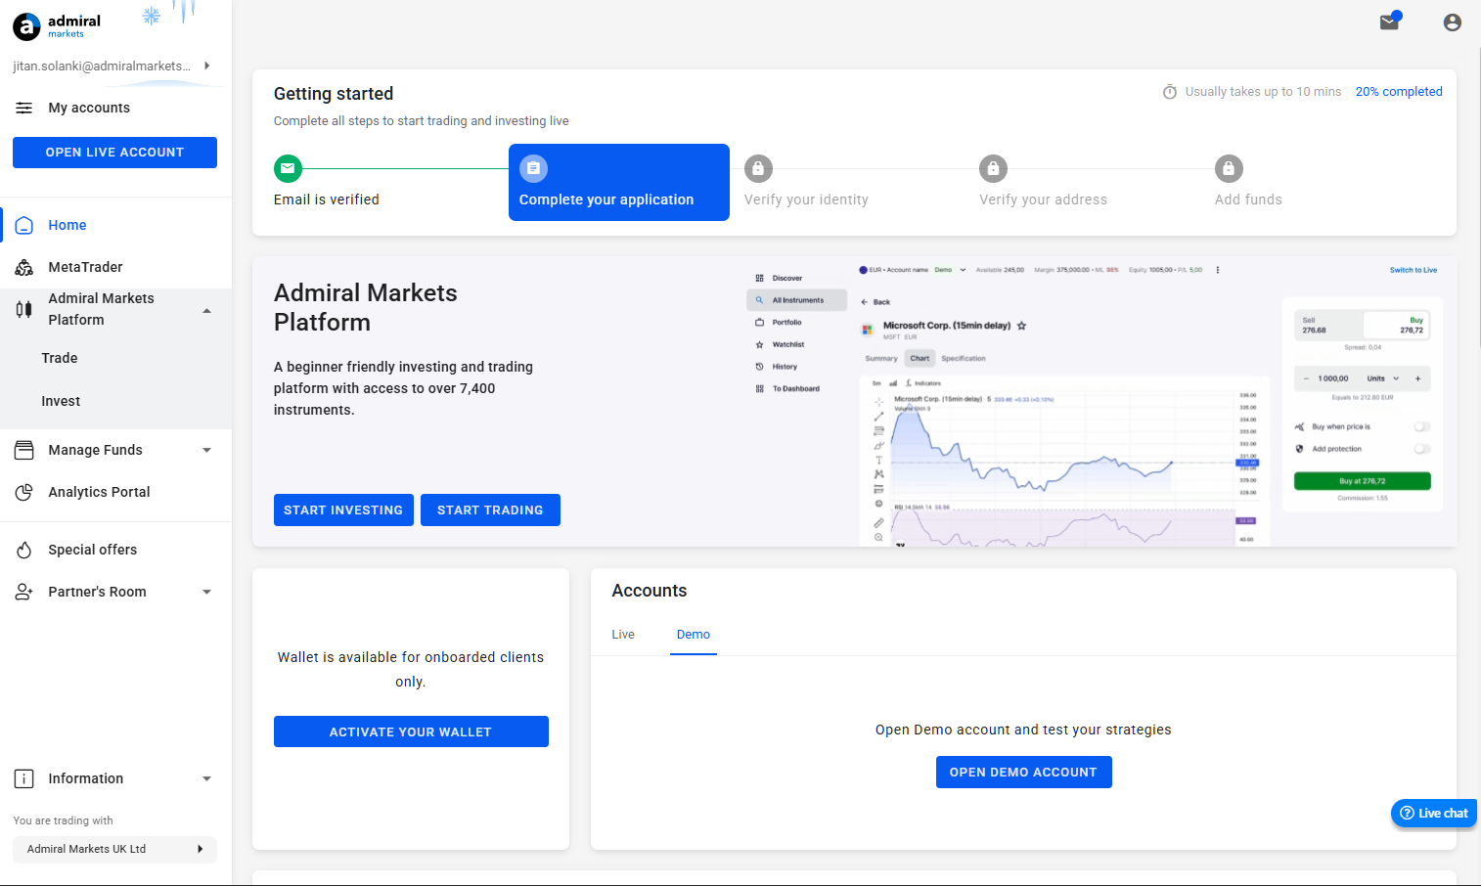The image size is (1481, 886).
Task: Open the inbox envelope notification icon
Action: pyautogui.click(x=1389, y=21)
